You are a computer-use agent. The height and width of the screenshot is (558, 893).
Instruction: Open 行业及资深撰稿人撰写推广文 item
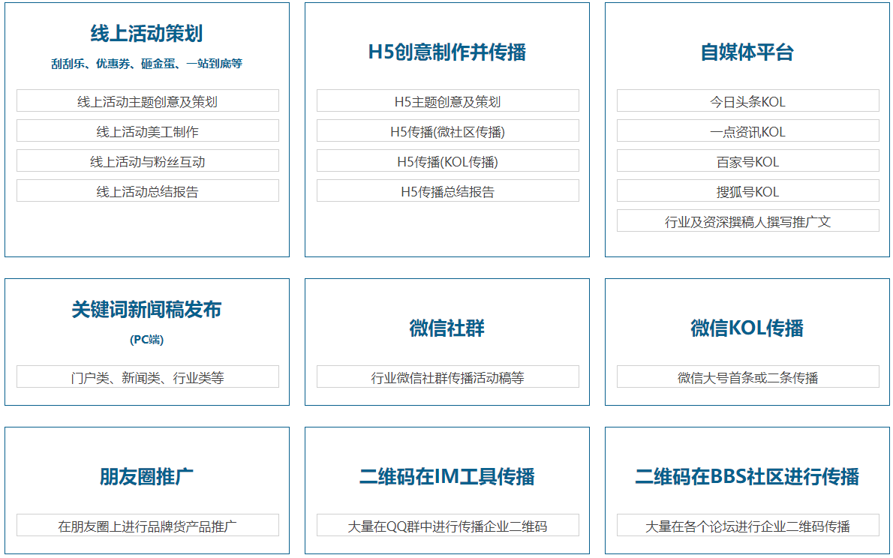coord(747,221)
